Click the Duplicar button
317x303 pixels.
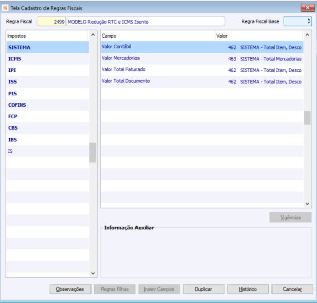(x=204, y=289)
